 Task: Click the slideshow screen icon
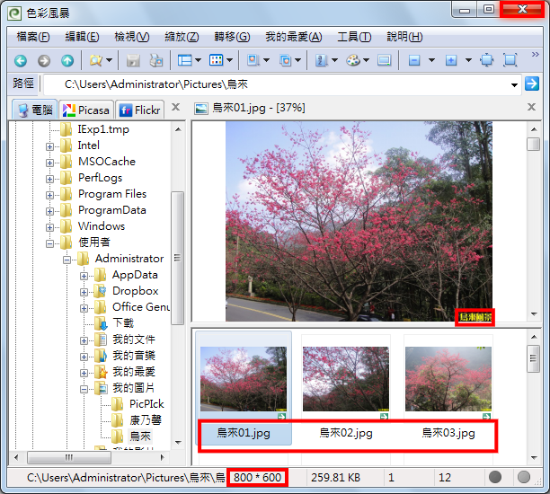click(x=384, y=60)
